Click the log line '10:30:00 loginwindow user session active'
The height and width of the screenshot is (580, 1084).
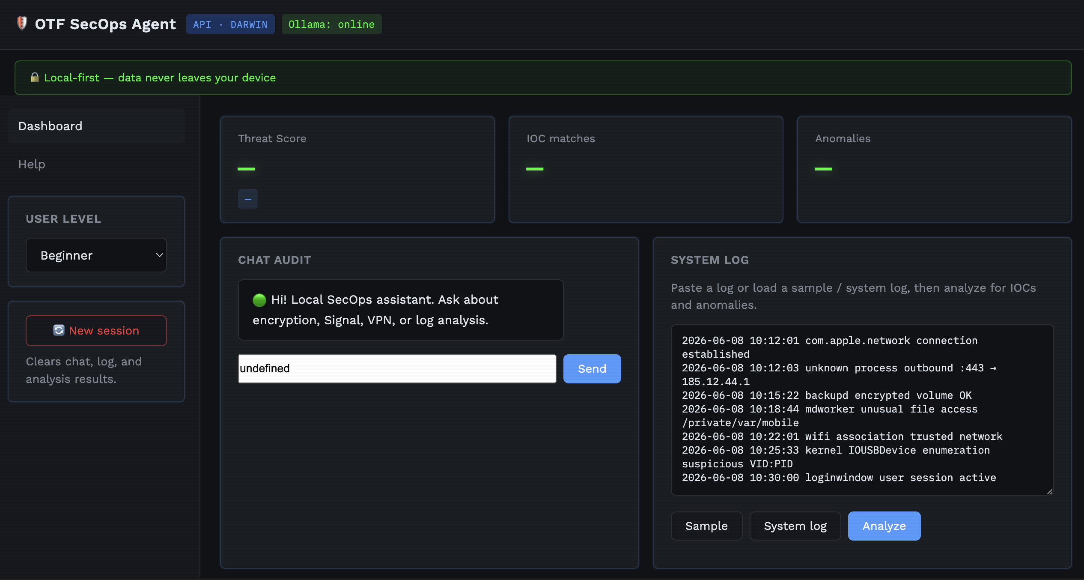click(839, 478)
